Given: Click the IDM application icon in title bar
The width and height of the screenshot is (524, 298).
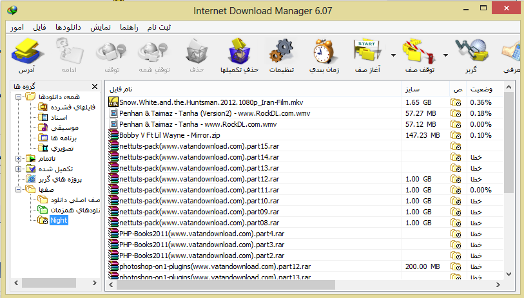Looking at the screenshot, I should pyautogui.click(x=12, y=10).
